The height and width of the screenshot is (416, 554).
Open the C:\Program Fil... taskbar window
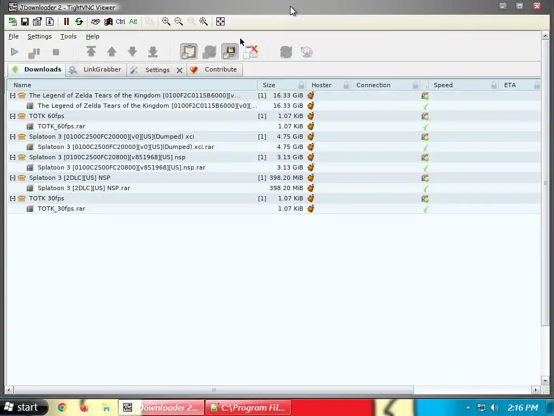(x=248, y=407)
